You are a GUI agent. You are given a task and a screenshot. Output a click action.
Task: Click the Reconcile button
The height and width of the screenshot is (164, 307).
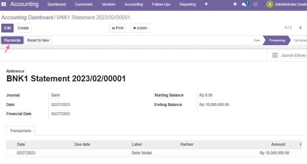[12, 40]
